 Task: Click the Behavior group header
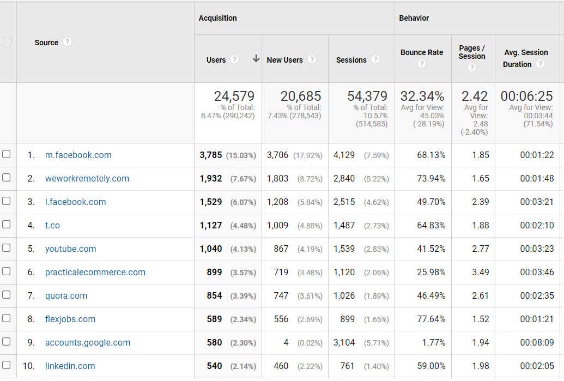point(414,18)
